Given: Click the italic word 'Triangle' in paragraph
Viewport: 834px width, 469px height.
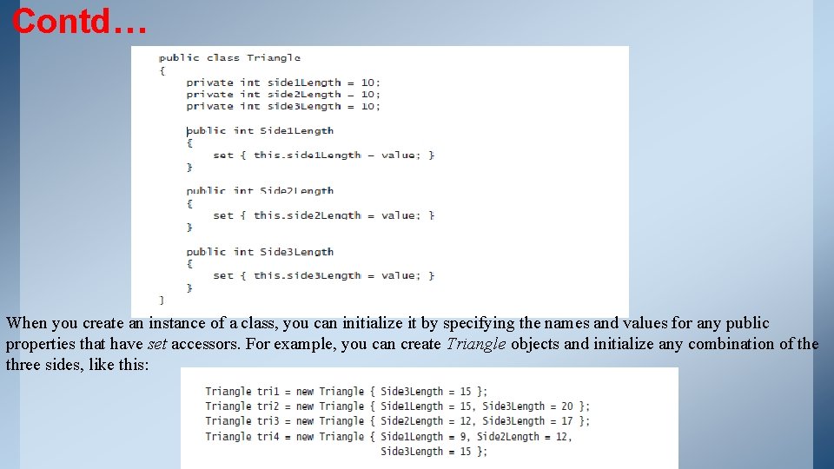Looking at the screenshot, I should 475,344.
